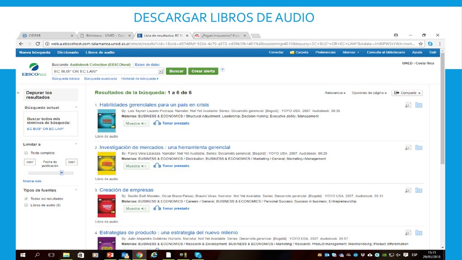Click Tomar prestado for Habilidades gerenciales
Screen dimensions: 462x260
pyautogui.click(x=171, y=123)
